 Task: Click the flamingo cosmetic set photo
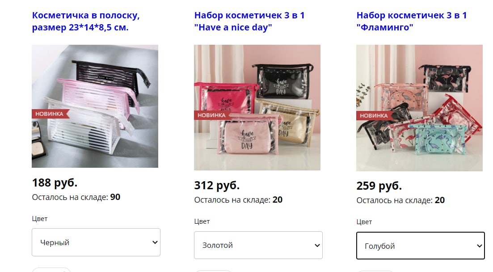419,108
